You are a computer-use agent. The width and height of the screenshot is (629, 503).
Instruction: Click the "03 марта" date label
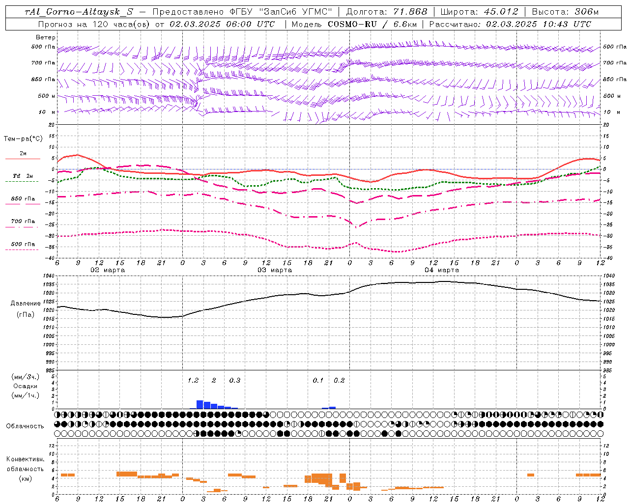(275, 270)
